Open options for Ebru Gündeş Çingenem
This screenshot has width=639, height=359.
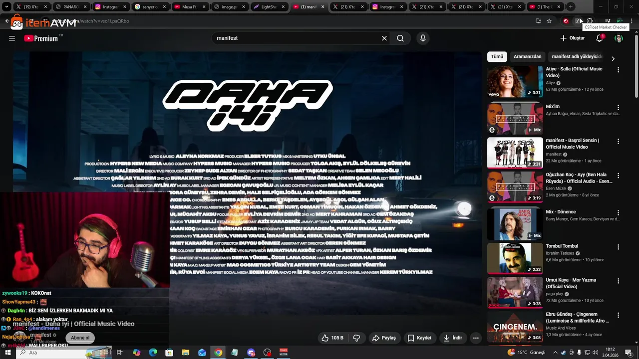pyautogui.click(x=618, y=316)
